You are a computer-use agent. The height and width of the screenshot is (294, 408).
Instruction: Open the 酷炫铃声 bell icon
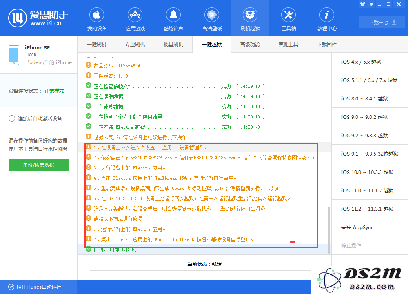[173, 15]
